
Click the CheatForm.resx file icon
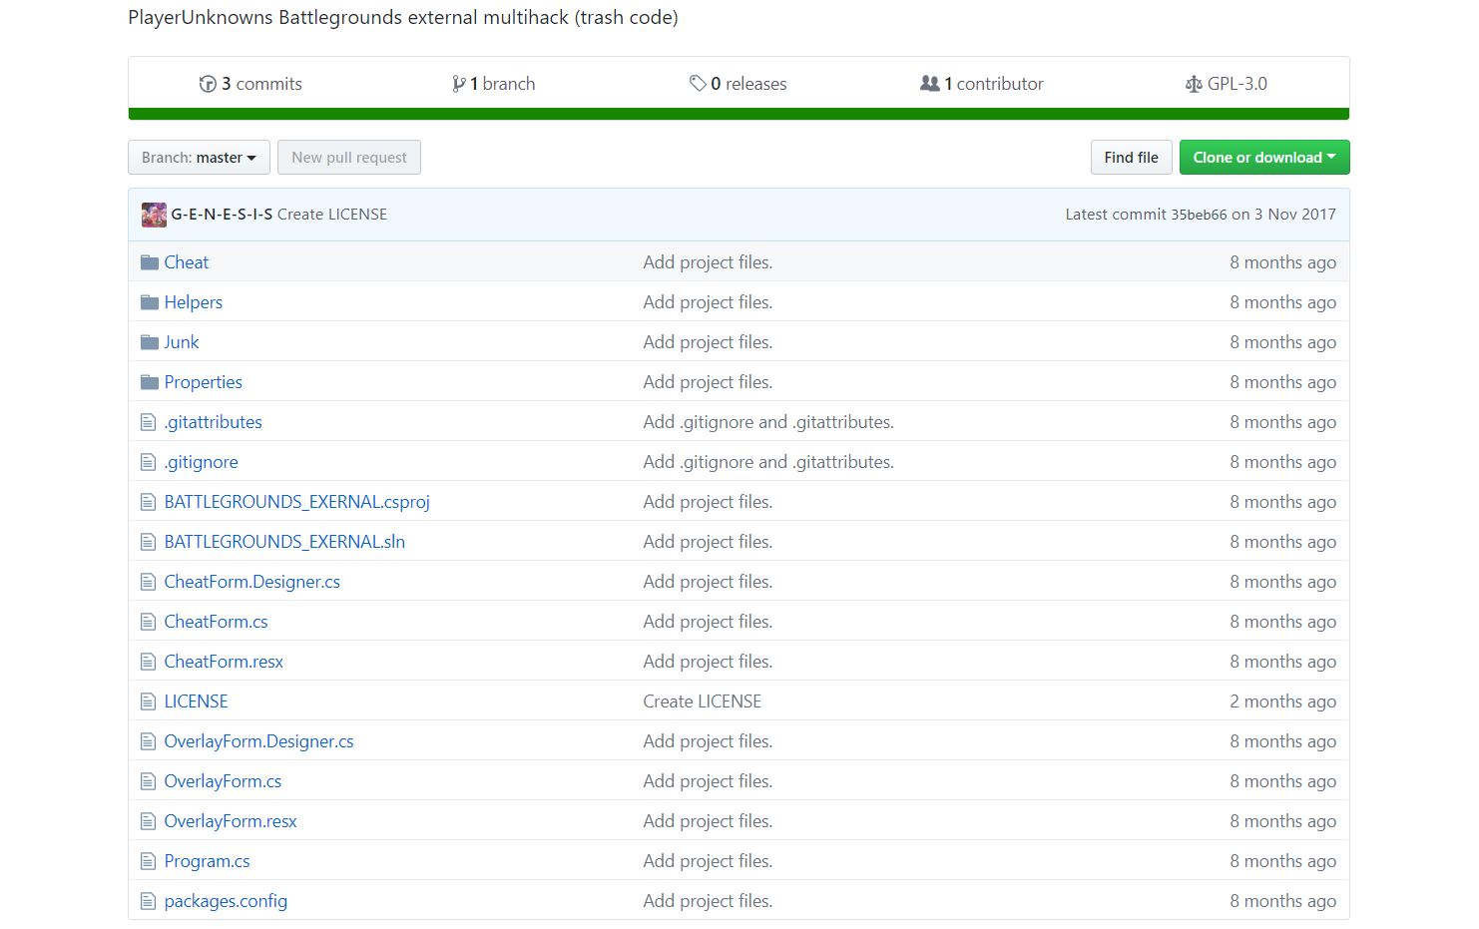coord(149,662)
